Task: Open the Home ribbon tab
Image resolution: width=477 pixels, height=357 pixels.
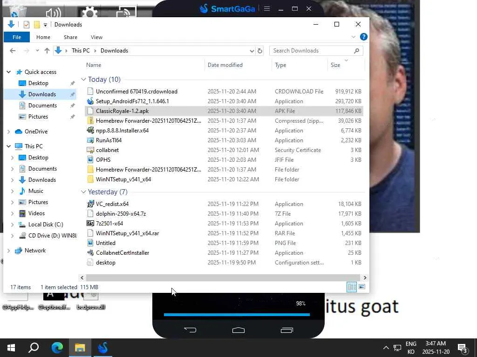Action: coord(43,37)
